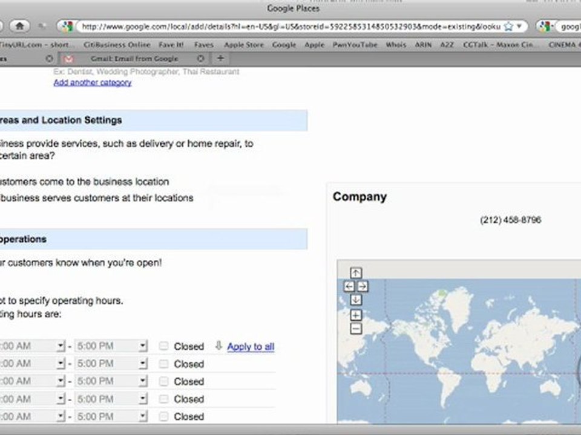The width and height of the screenshot is (581, 435).
Task: Click the Company heading in preview
Action: pyautogui.click(x=359, y=196)
